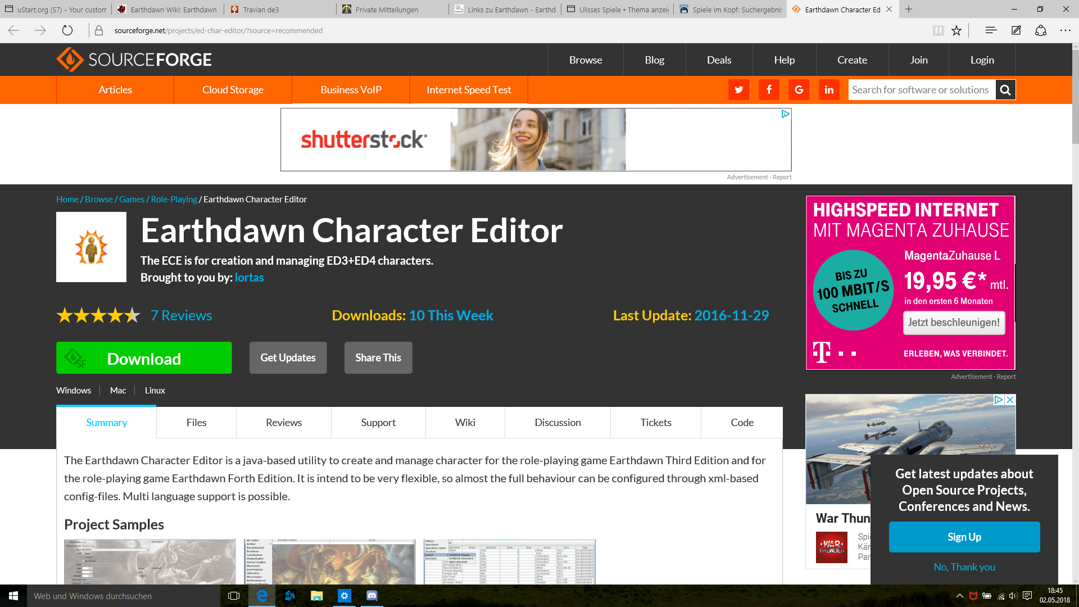The height and width of the screenshot is (607, 1079).
Task: Open Browse in top navigation
Action: 586,60
